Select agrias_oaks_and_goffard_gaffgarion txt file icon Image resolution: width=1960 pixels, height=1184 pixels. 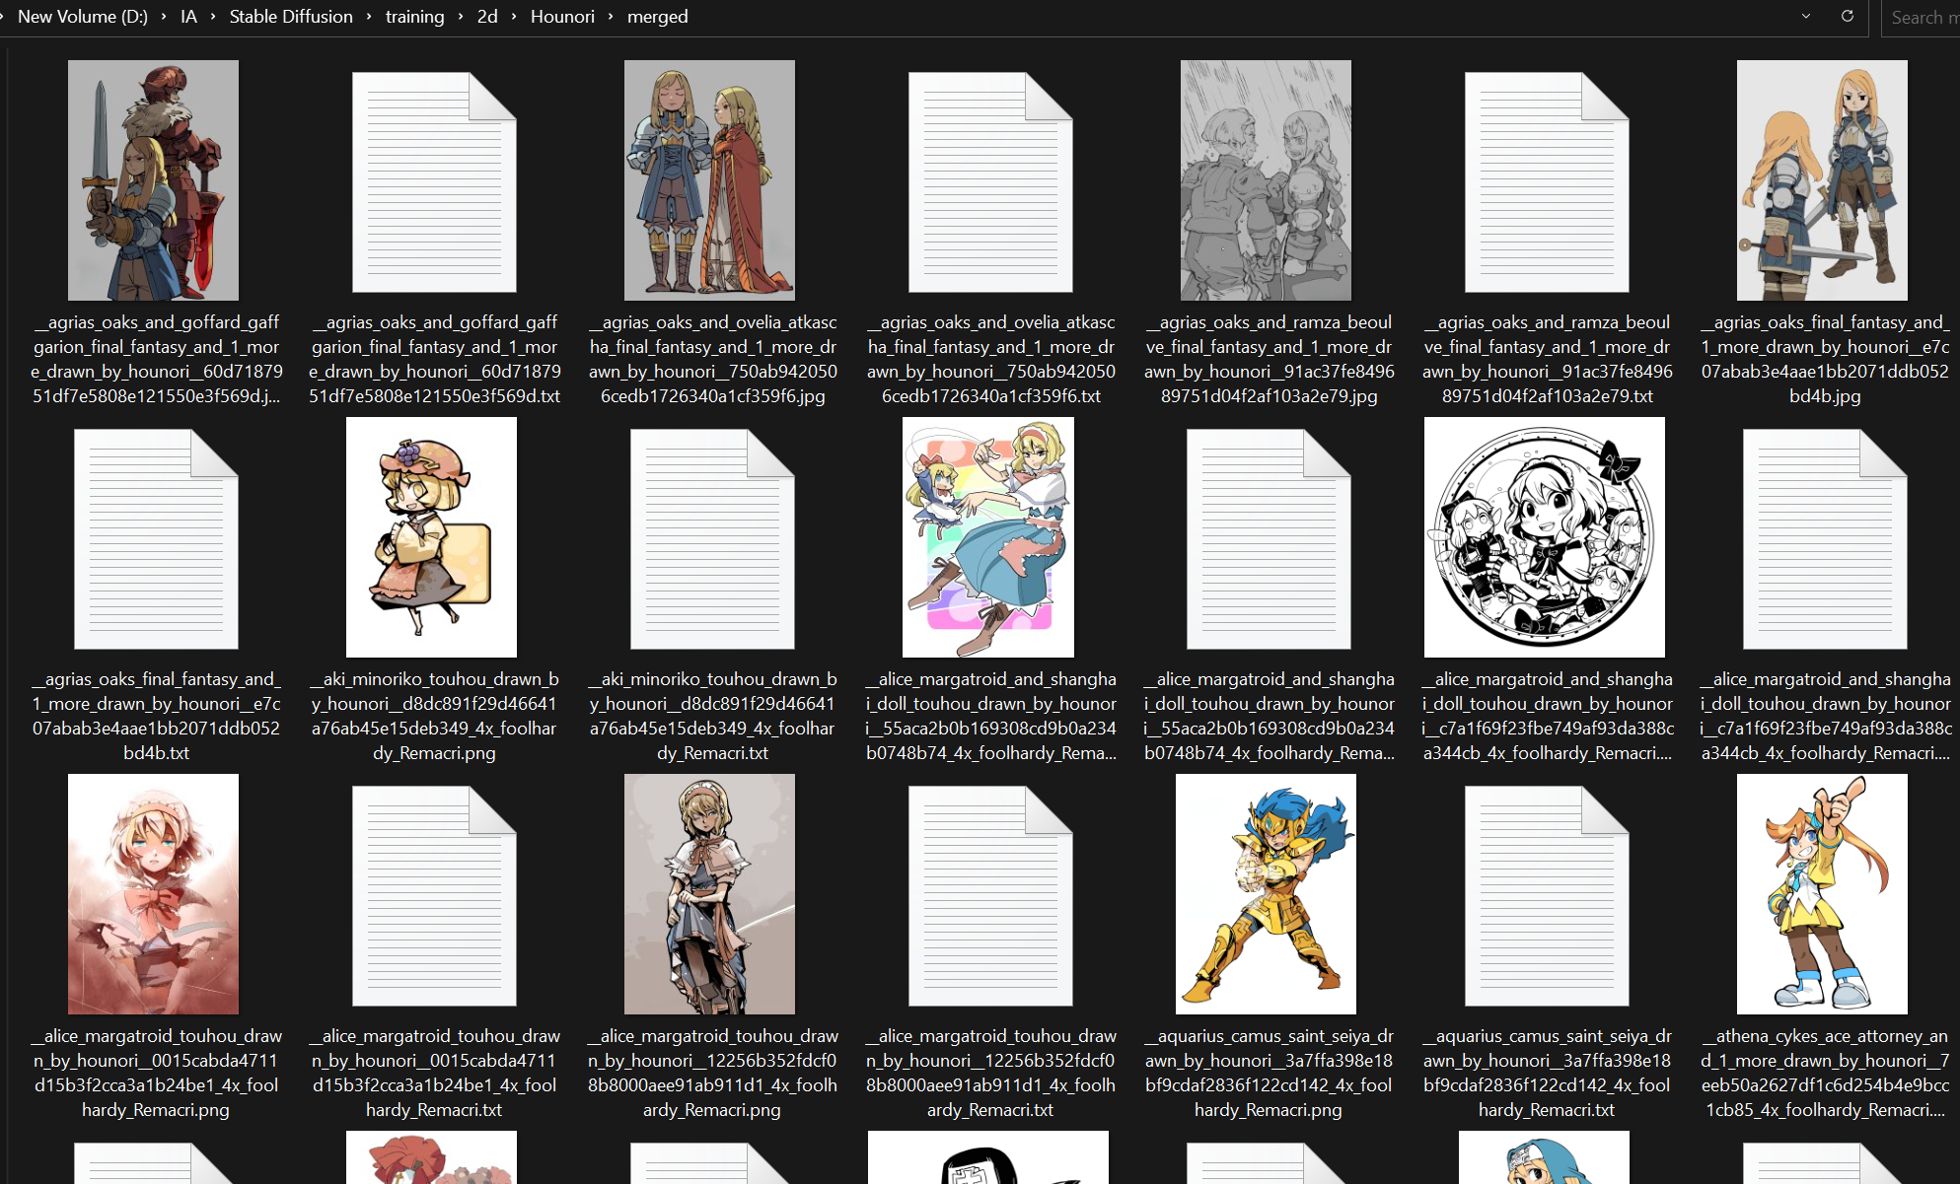coord(434,182)
